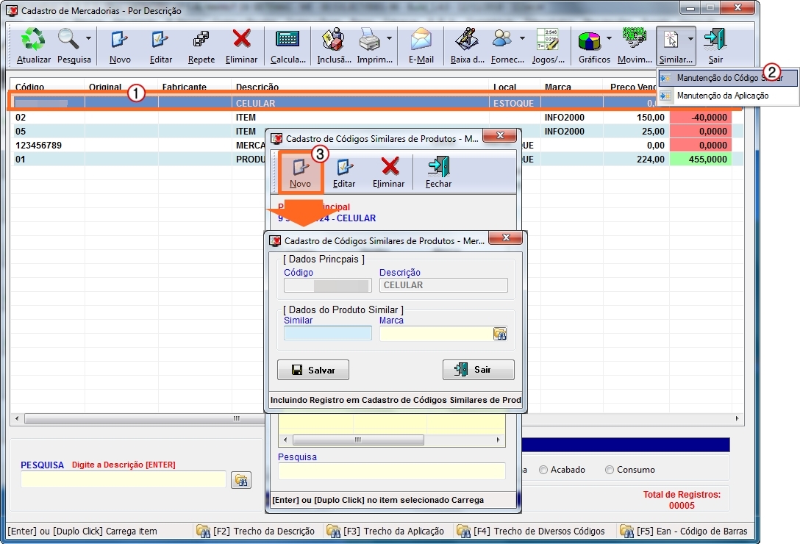Select the Acabado radio button
Screen dimensions: 800x544
point(543,470)
